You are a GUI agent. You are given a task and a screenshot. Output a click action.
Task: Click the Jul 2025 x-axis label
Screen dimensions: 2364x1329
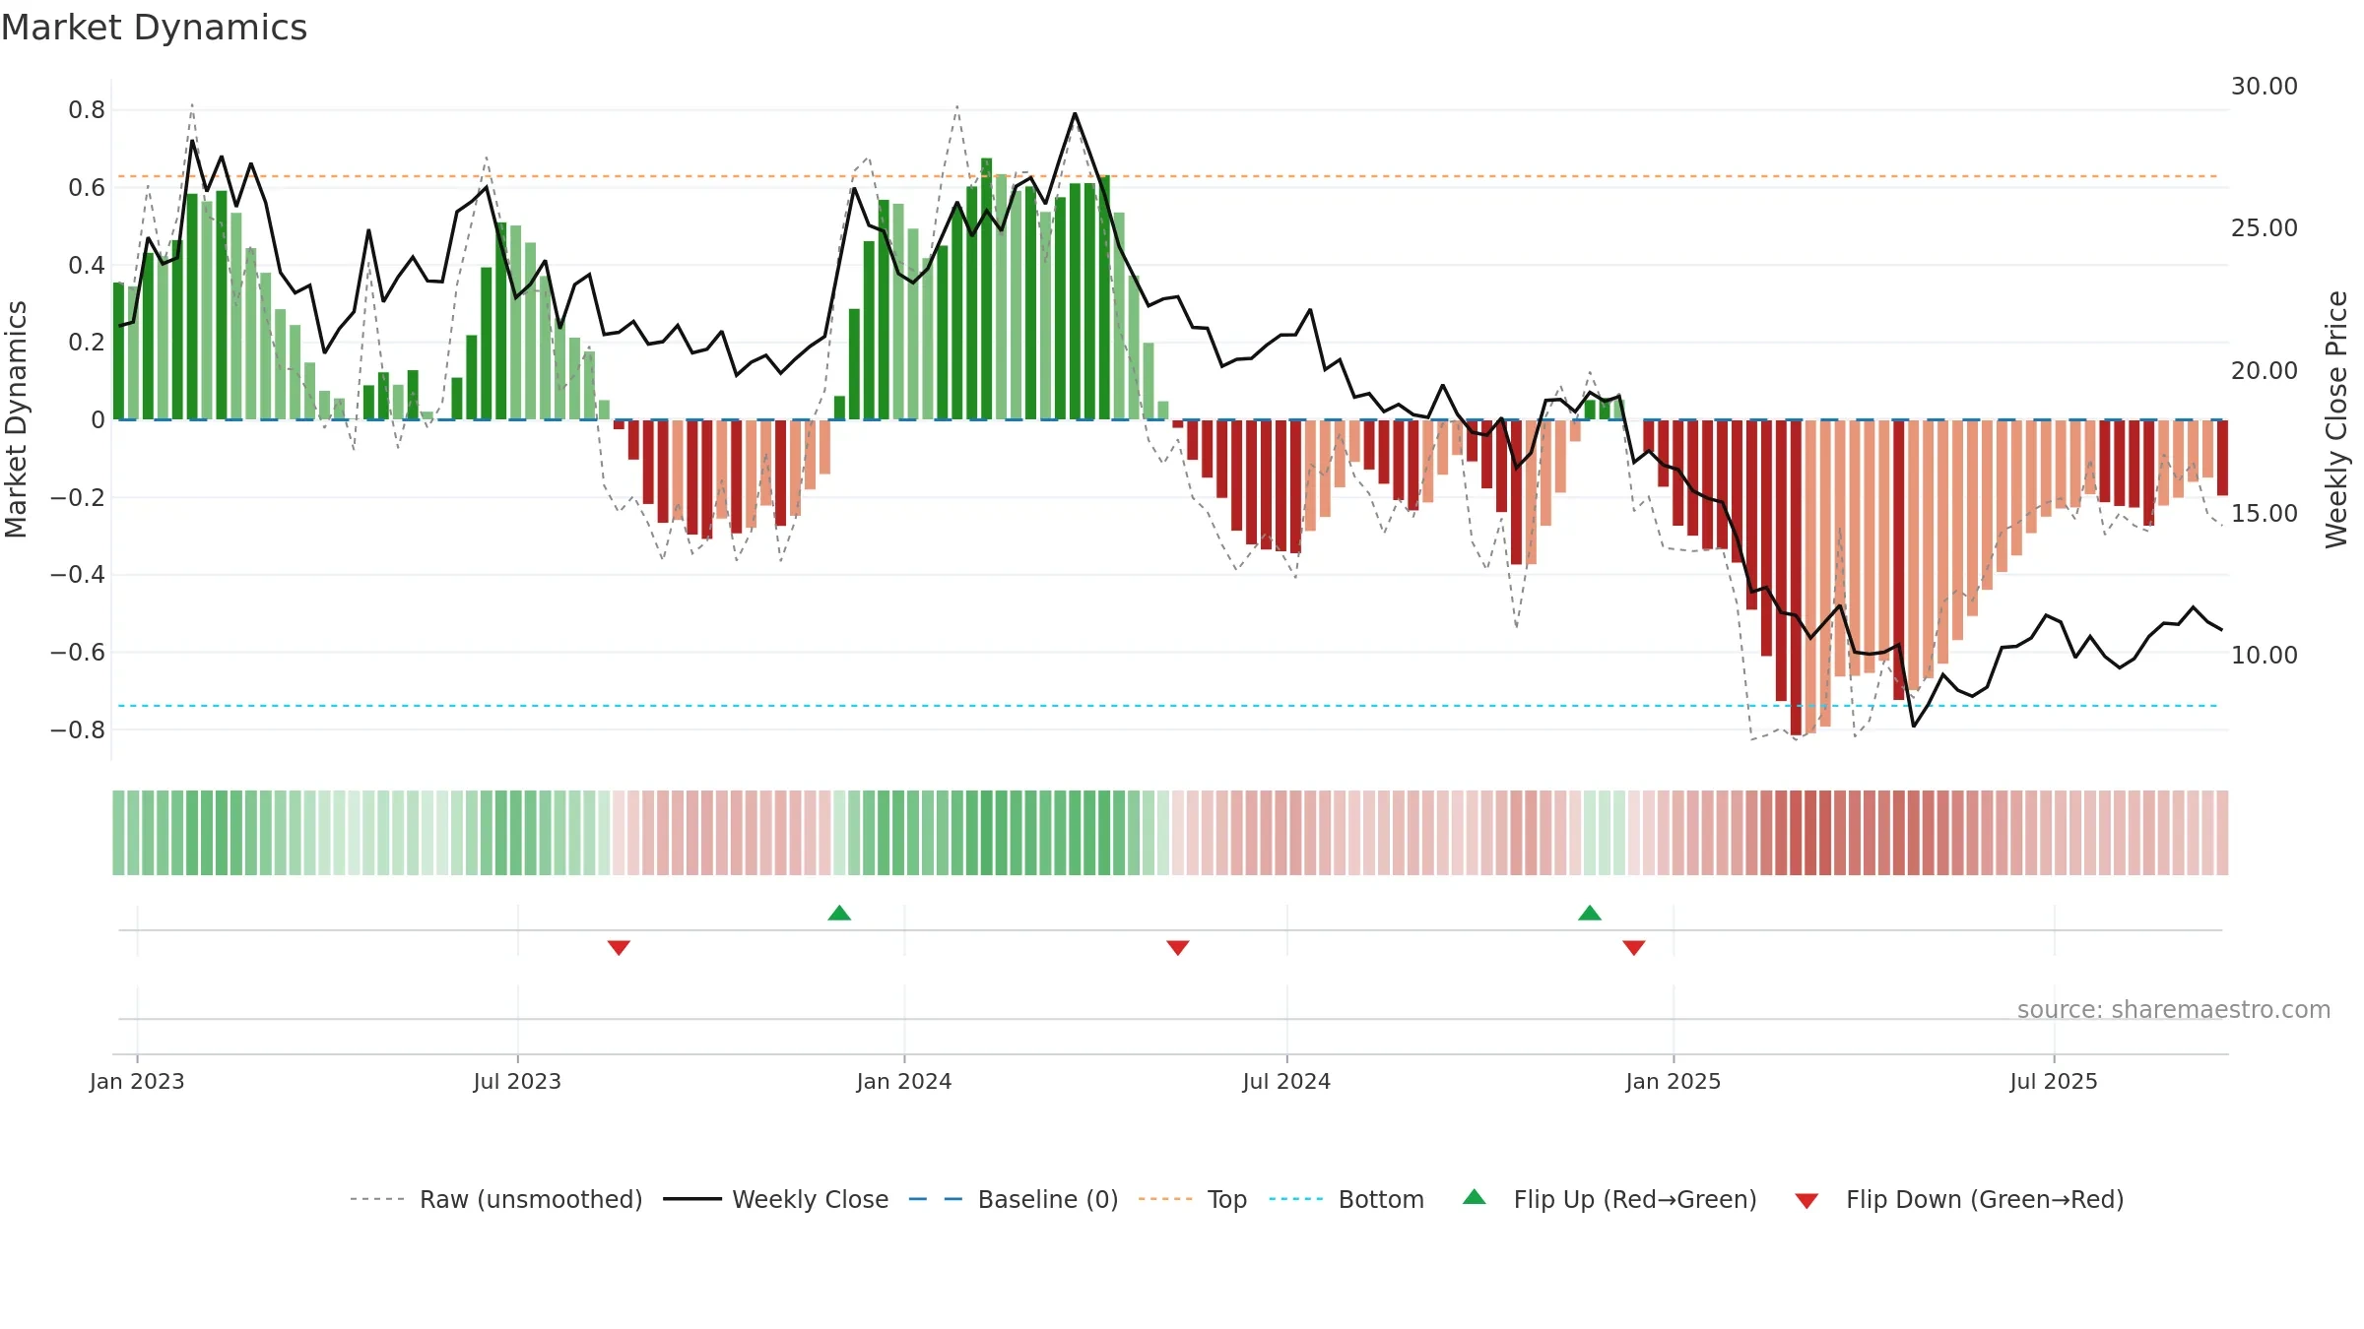[x=2054, y=1081]
